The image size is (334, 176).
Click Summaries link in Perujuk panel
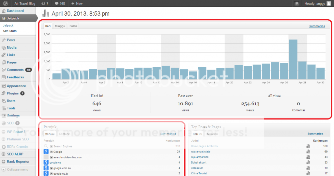click(x=168, y=134)
